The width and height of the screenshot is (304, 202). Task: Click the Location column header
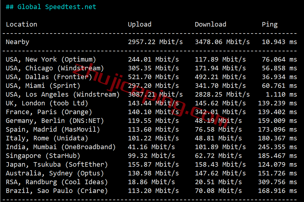coord(22,24)
